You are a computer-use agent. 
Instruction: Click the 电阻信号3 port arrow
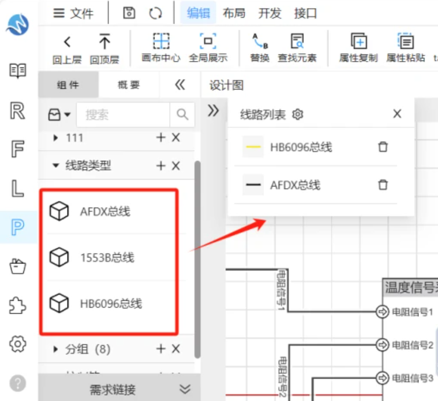(383, 378)
